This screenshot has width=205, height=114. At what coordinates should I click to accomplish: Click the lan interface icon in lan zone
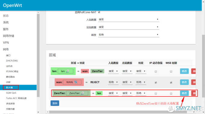click(x=68, y=71)
